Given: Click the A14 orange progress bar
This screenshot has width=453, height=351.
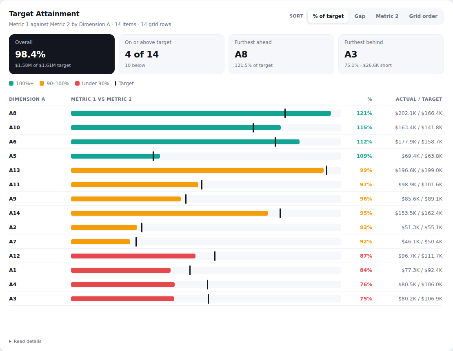Looking at the screenshot, I should click(x=170, y=213).
